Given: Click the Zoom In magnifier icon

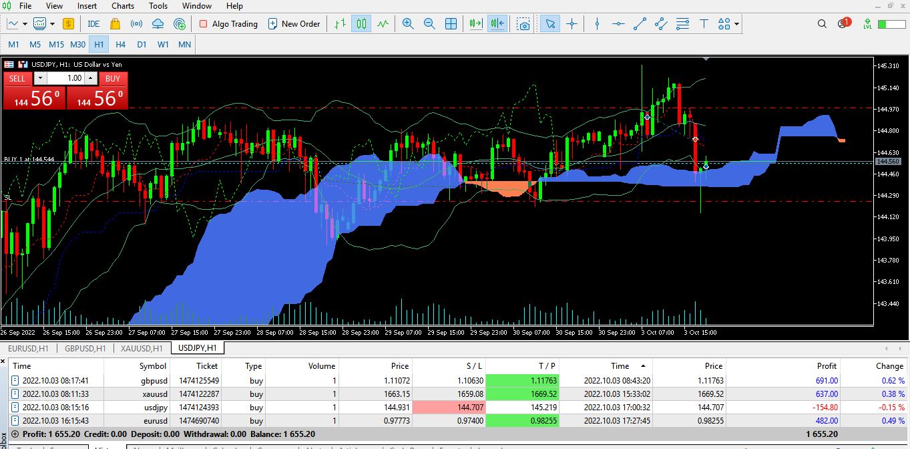Looking at the screenshot, I should pos(408,24).
